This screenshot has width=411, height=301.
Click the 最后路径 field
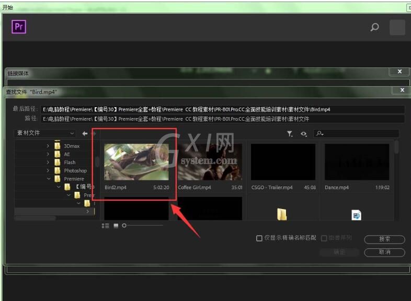(223, 109)
